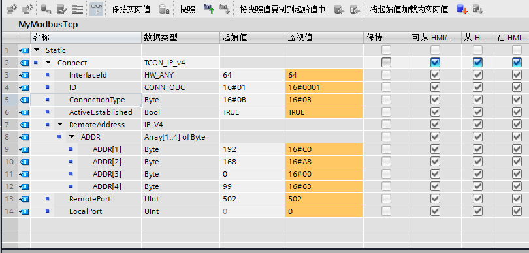Viewport: 529px width, 253px height.
Task: Click the 监视值 column header
Action: [x=300, y=37]
